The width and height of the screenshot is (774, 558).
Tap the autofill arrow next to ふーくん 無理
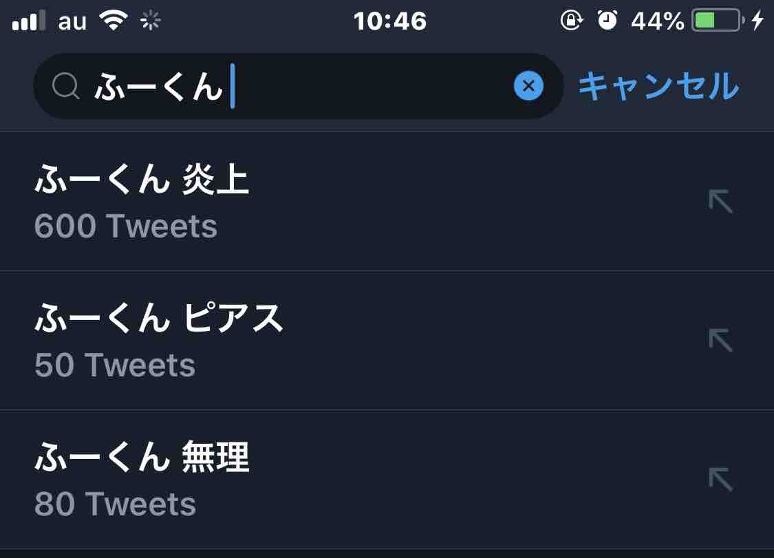(x=720, y=479)
